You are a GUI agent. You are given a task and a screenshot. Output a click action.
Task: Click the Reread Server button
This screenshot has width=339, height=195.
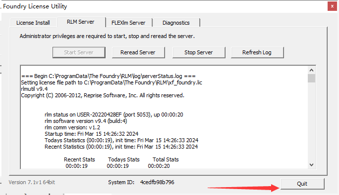[x=138, y=52]
